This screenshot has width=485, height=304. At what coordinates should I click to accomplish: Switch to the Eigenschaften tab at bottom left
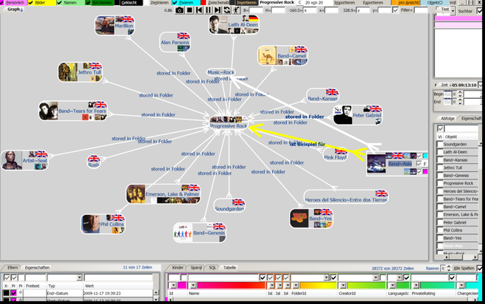coord(37,268)
